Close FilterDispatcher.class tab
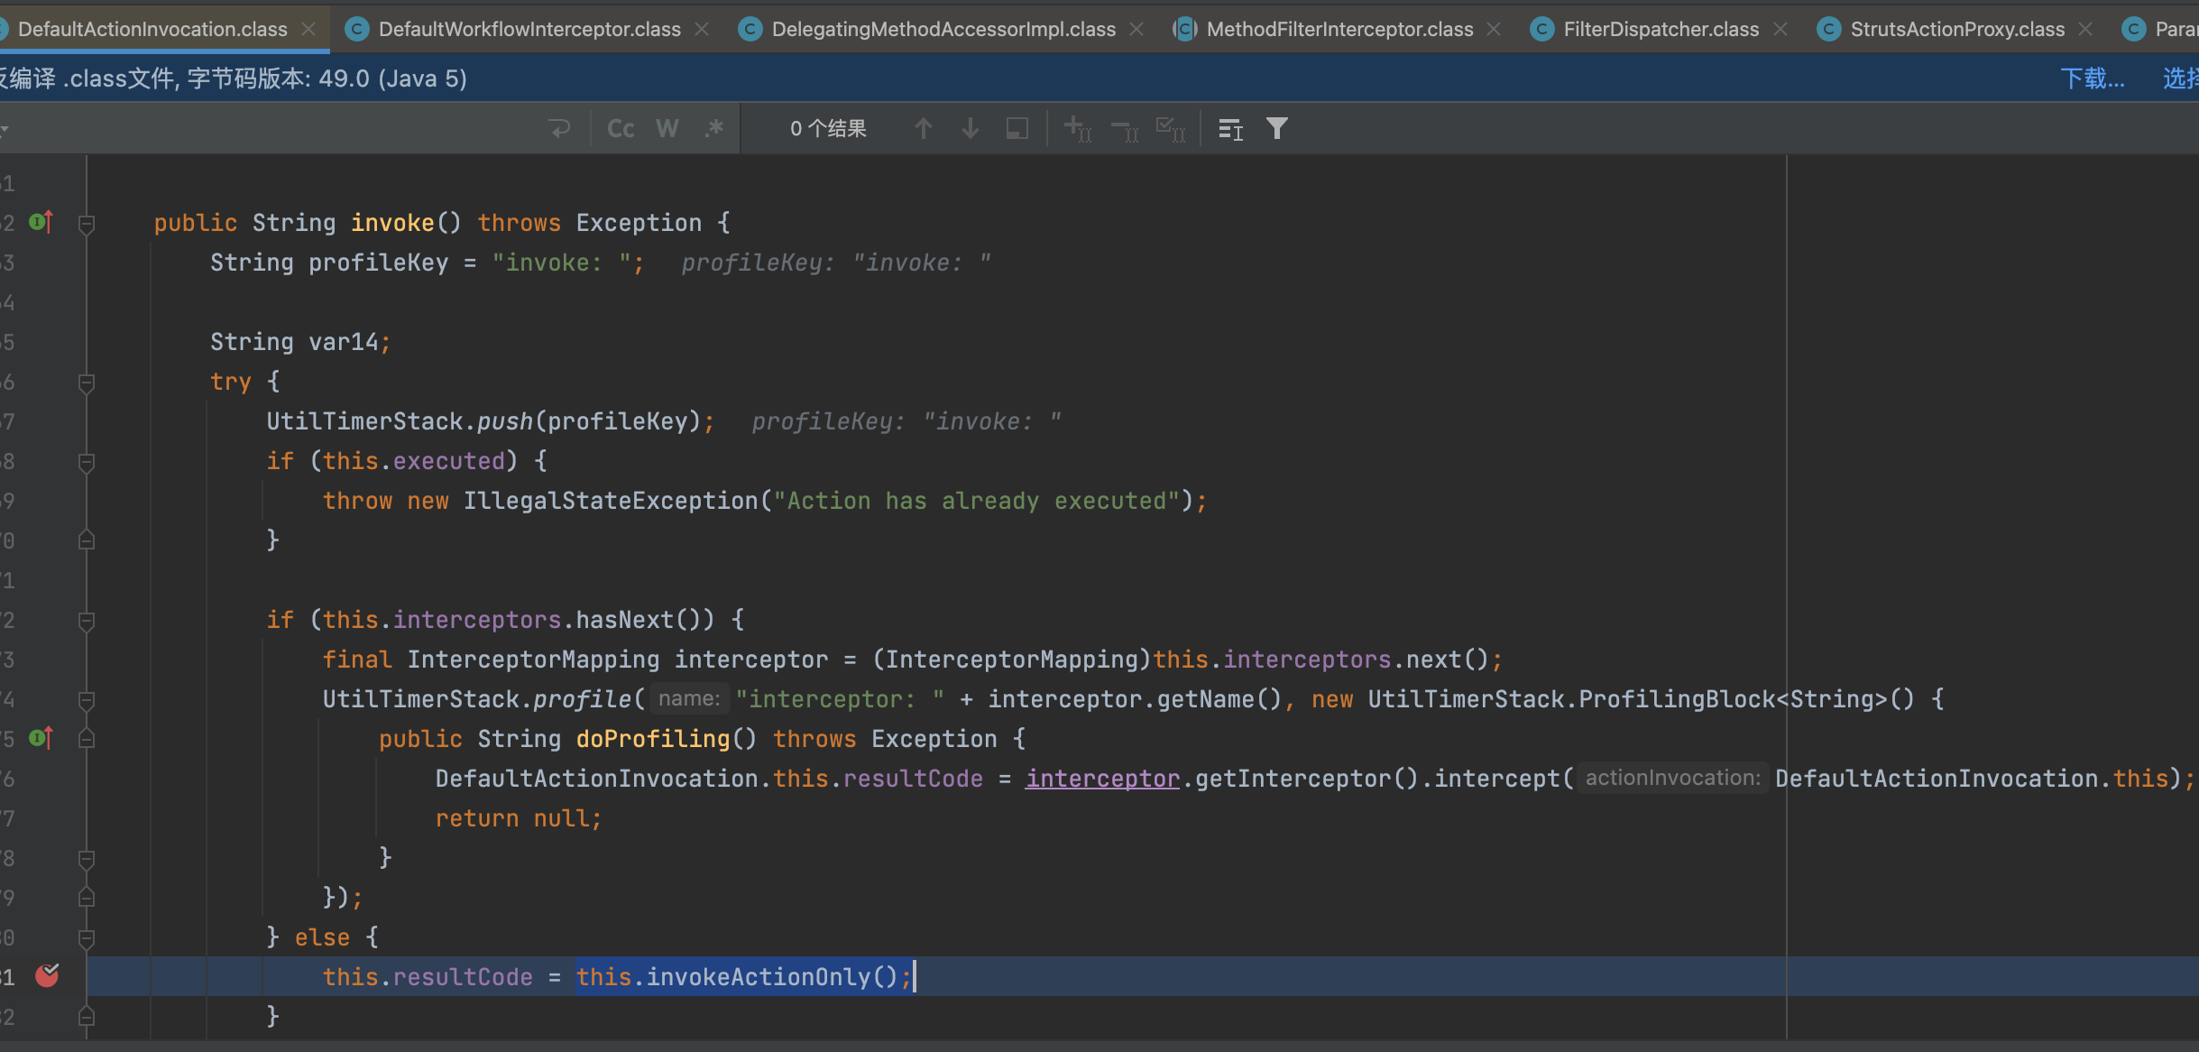This screenshot has width=2199, height=1052. tap(1780, 29)
